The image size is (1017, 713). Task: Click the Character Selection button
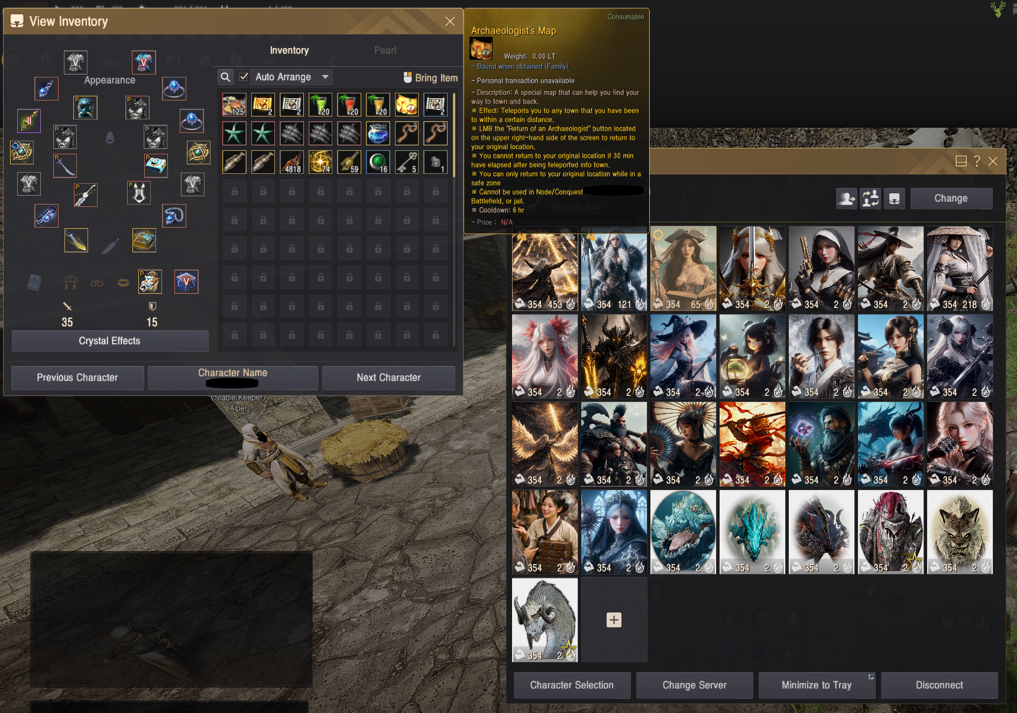(x=572, y=685)
